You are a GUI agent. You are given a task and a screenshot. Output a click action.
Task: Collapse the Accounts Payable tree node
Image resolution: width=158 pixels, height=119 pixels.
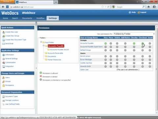pos(43,46)
